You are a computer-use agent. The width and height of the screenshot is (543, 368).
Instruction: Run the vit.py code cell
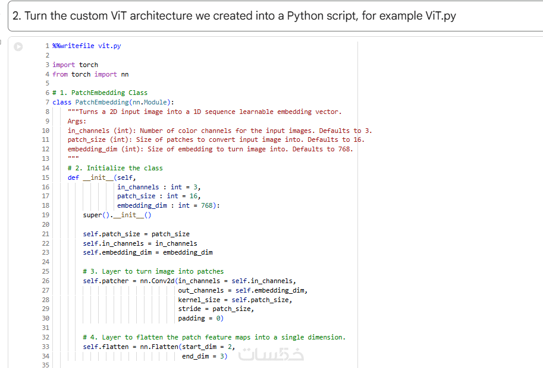pos(18,46)
